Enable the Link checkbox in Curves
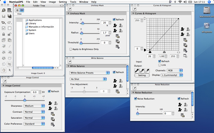Screen dimensions: 214x133 (x=159, y=65)
